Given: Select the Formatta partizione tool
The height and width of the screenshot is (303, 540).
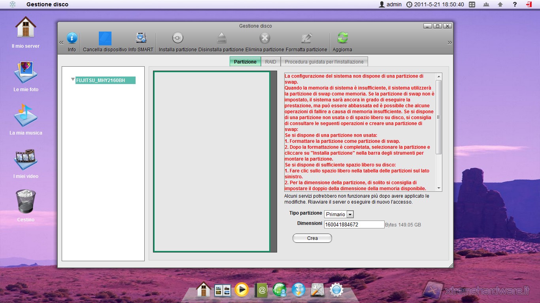Looking at the screenshot, I should [306, 39].
